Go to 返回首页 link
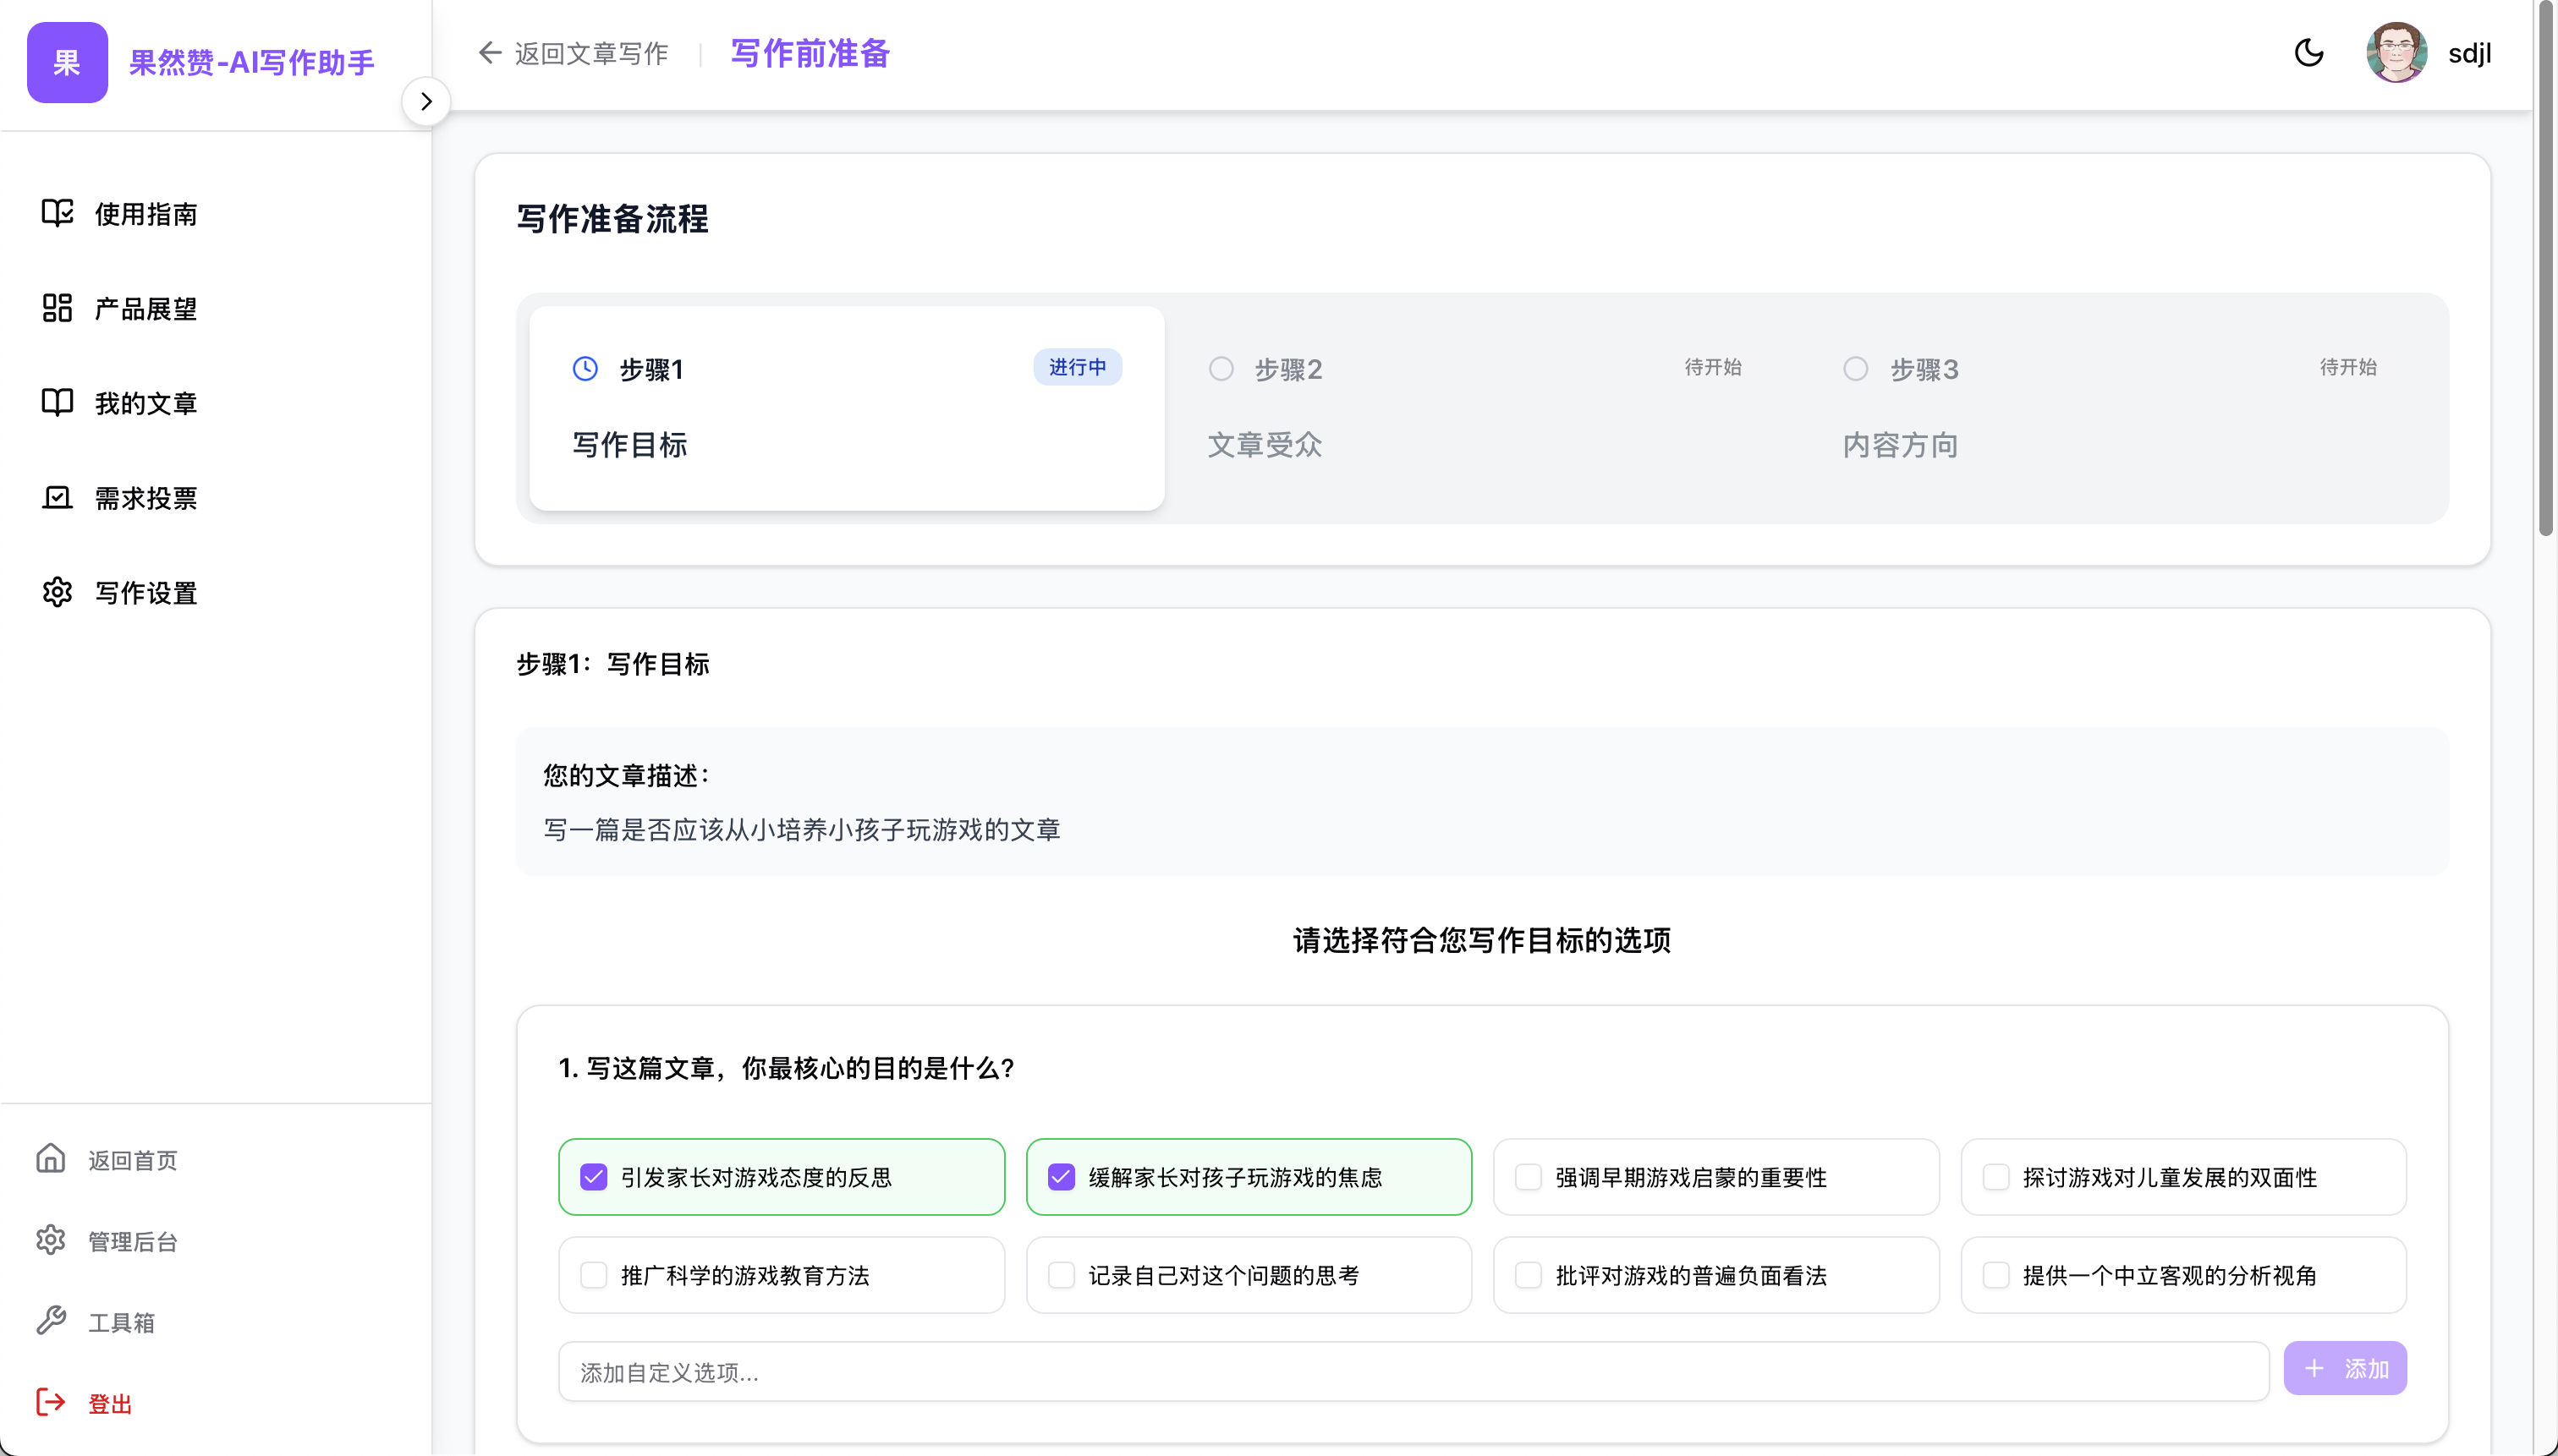The height and width of the screenshot is (1456, 2558). point(132,1160)
